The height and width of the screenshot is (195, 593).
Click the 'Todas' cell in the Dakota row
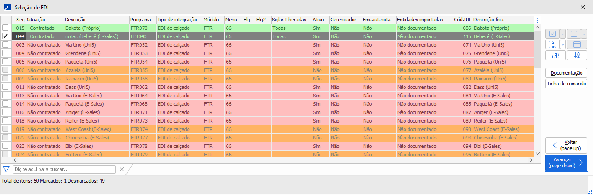291,28
